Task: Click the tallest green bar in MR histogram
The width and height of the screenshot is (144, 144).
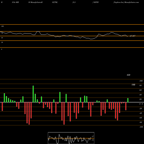Action: [33, 94]
